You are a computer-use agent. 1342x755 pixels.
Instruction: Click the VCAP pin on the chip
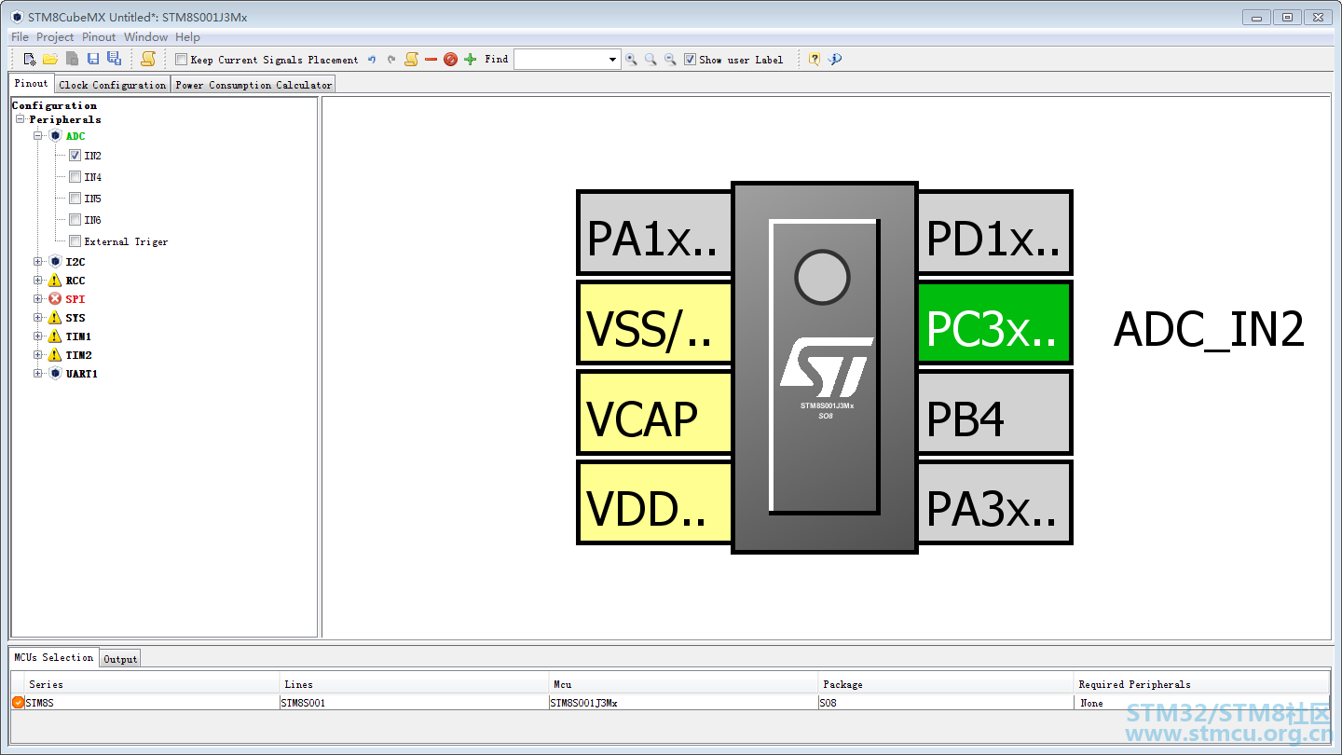click(655, 412)
